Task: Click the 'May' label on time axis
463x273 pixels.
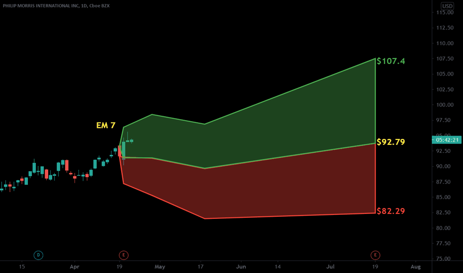Action: 160,267
